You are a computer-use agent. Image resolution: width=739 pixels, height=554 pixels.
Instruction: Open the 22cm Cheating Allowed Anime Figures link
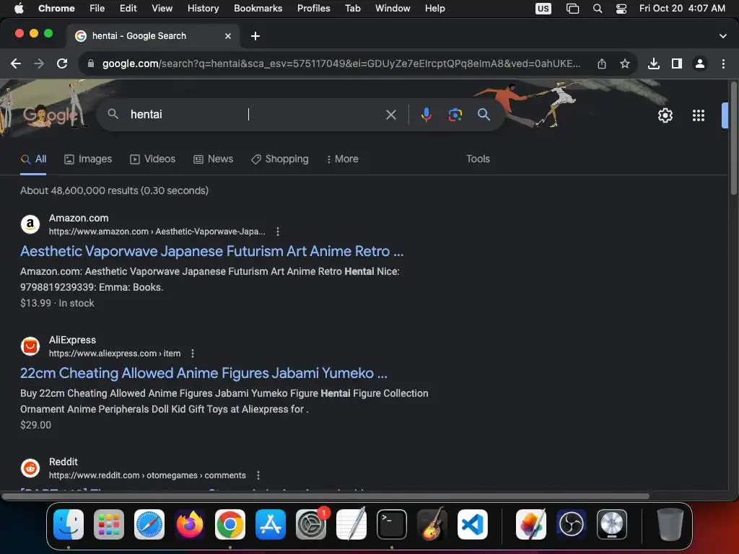pos(204,373)
